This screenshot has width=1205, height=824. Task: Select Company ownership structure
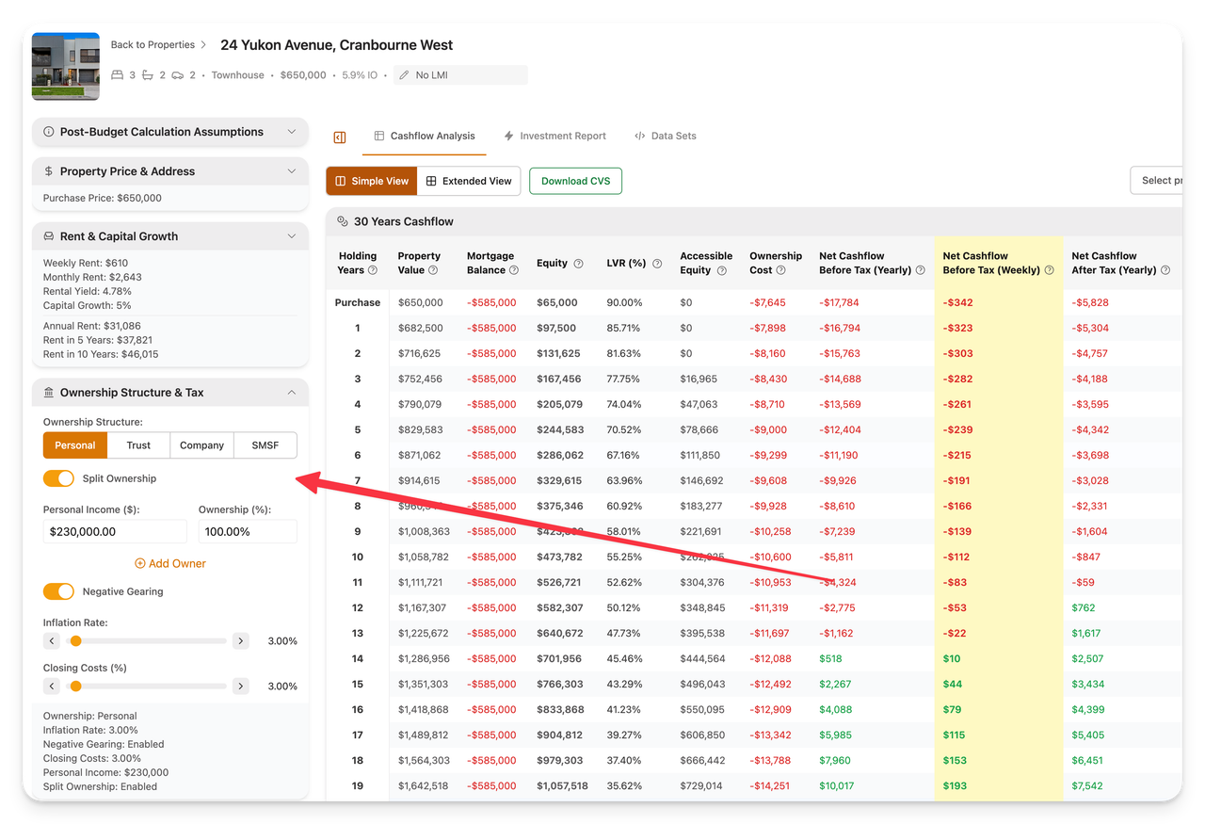[201, 445]
